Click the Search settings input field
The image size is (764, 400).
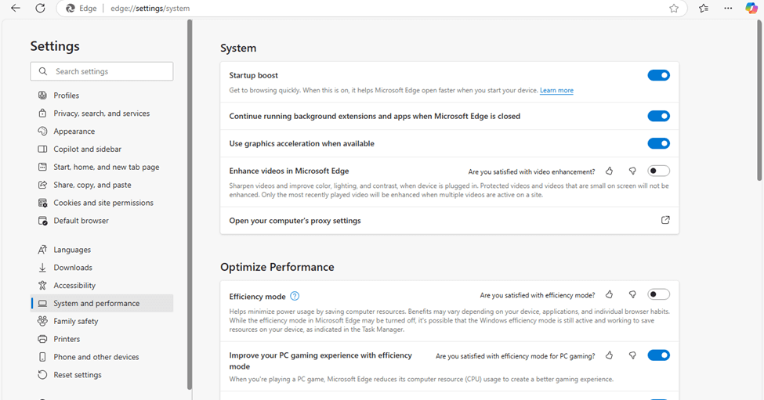point(110,71)
